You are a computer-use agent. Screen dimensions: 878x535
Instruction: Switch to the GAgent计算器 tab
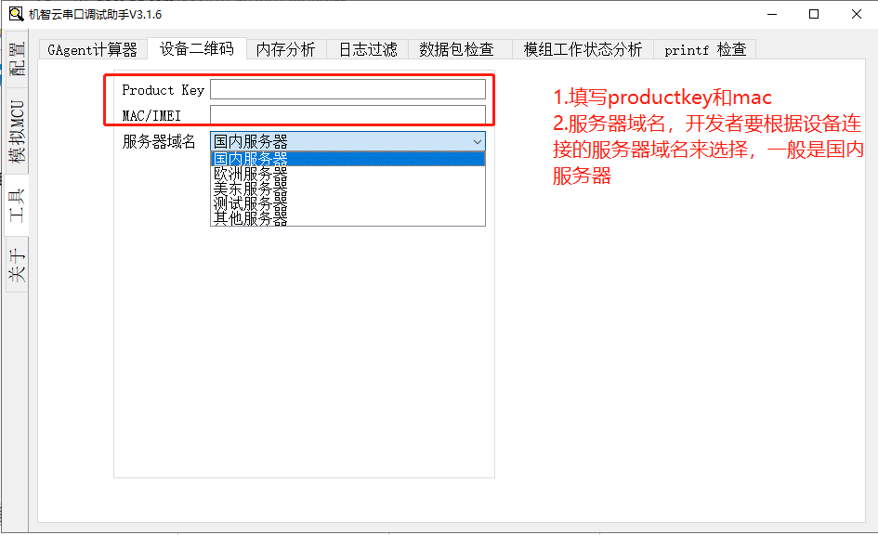[92, 49]
